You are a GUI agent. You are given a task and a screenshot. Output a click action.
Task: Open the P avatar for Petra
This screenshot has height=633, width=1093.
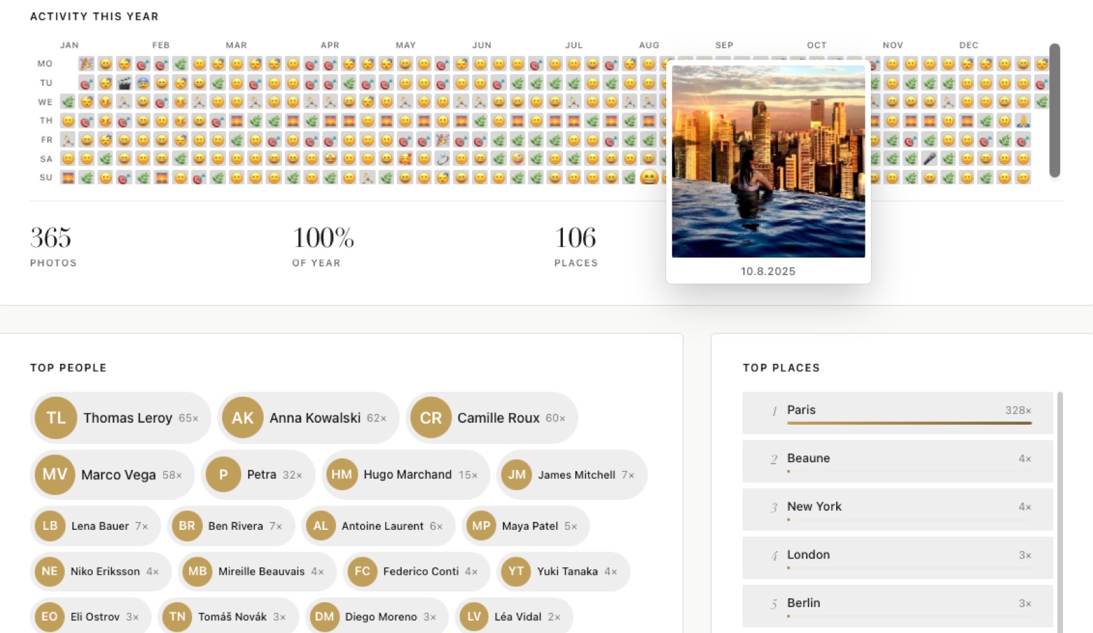pos(223,475)
